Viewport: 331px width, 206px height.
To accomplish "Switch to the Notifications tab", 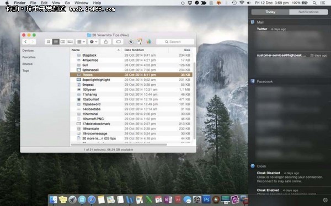I will [x=308, y=12].
